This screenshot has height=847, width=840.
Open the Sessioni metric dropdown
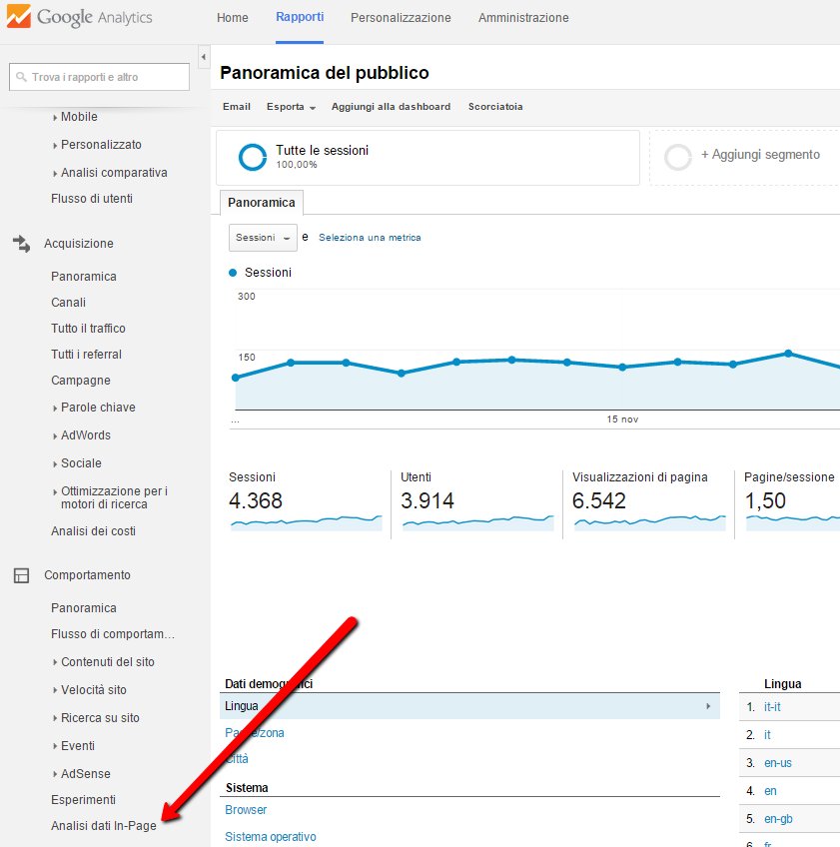(263, 238)
